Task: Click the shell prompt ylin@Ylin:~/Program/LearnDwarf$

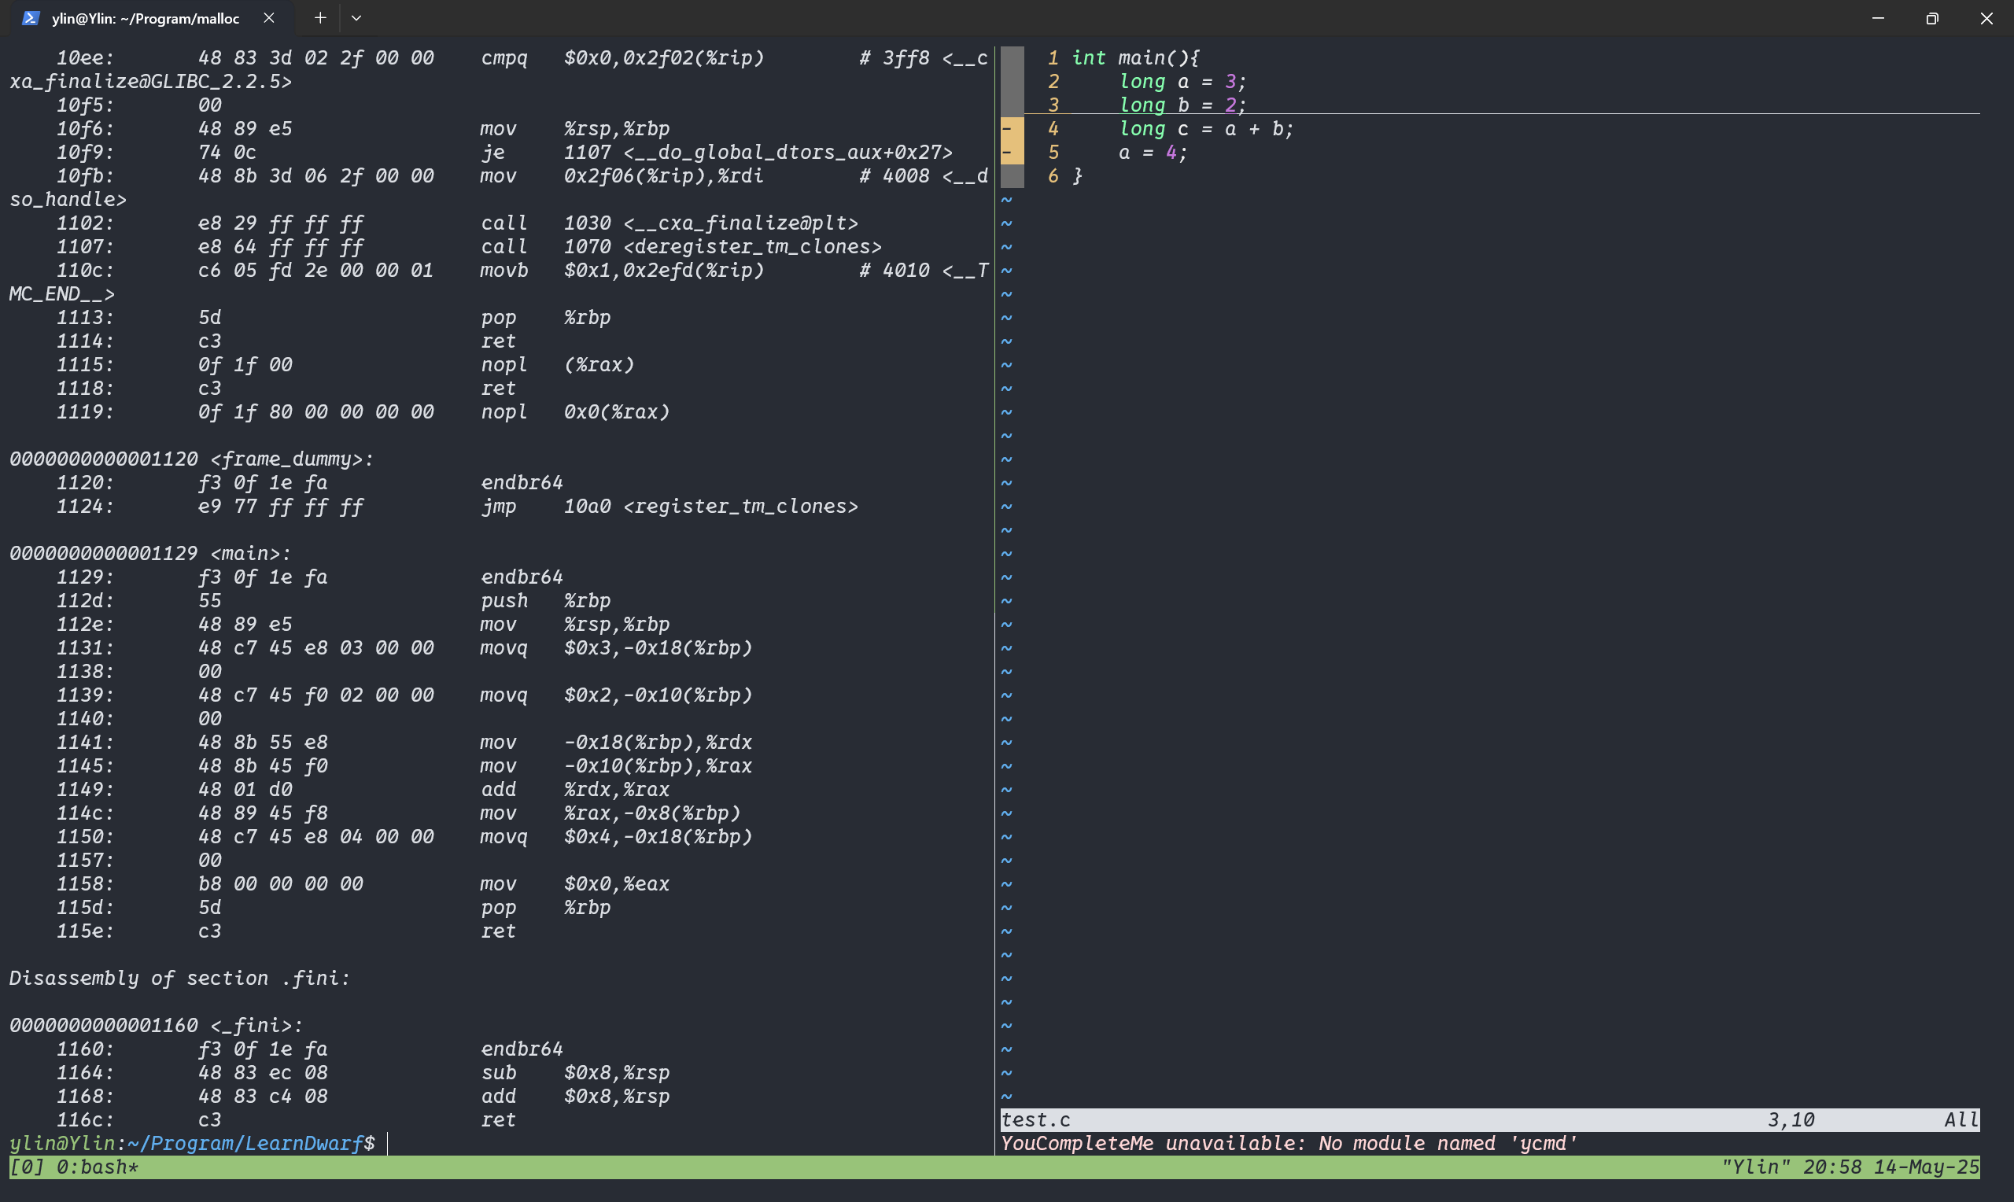Action: 192,1143
